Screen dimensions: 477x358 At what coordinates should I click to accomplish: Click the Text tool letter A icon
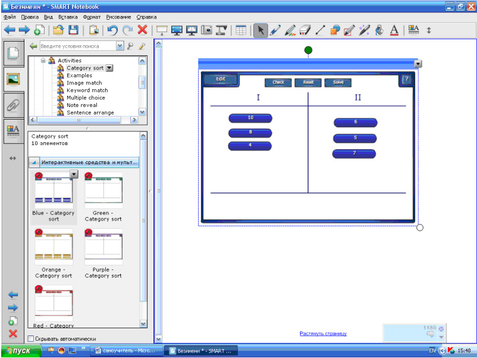(x=394, y=30)
